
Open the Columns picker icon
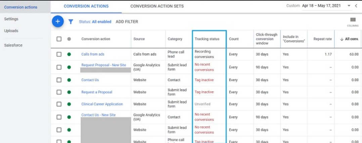353,21
